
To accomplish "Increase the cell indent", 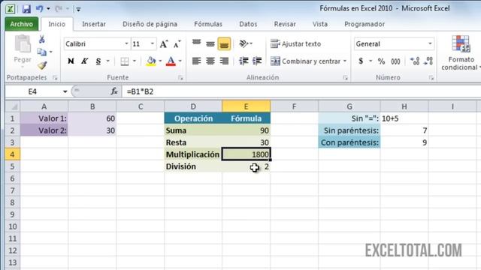I will (257, 61).
